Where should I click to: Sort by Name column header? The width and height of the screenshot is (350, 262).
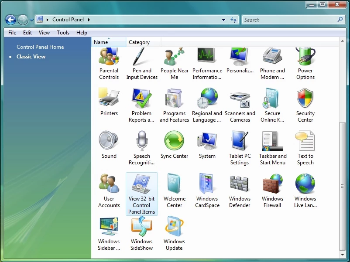[x=109, y=42]
